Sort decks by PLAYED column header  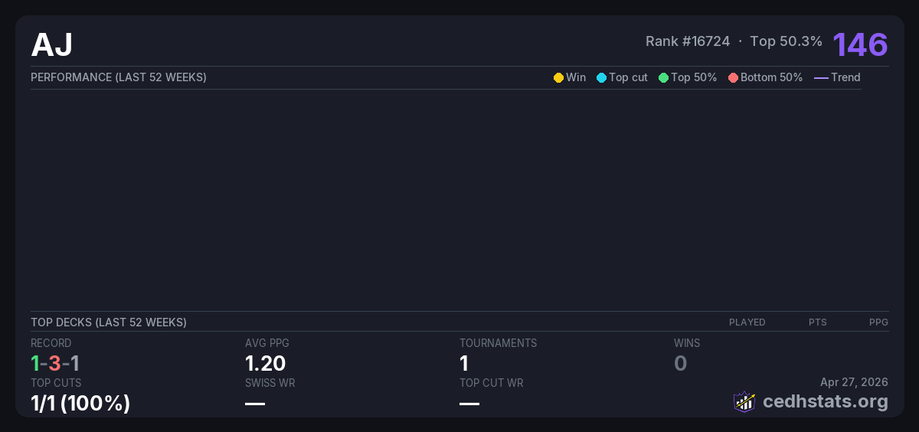coord(747,322)
